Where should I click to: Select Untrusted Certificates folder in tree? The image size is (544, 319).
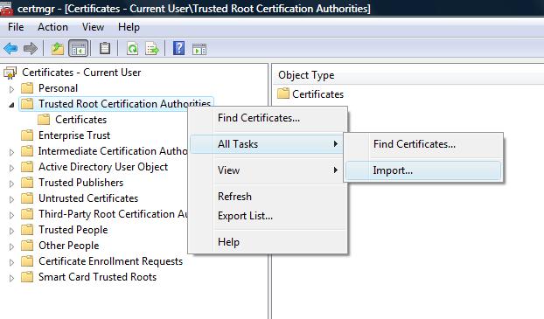(88, 198)
